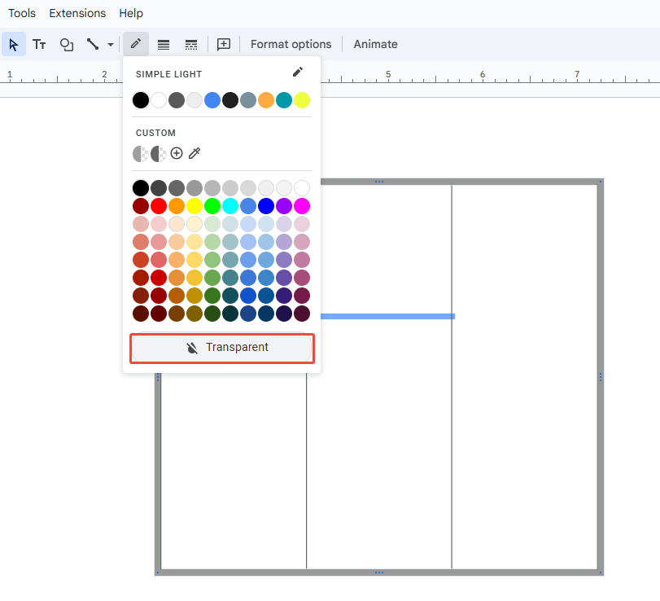Select the line tool
The height and width of the screenshot is (601, 660).
[93, 44]
